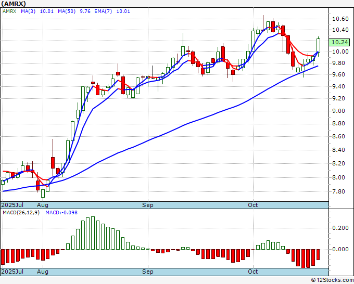The image size is (354, 284).
Task: Click the tallest green MACD histogram bar
Action: pyautogui.click(x=93, y=233)
